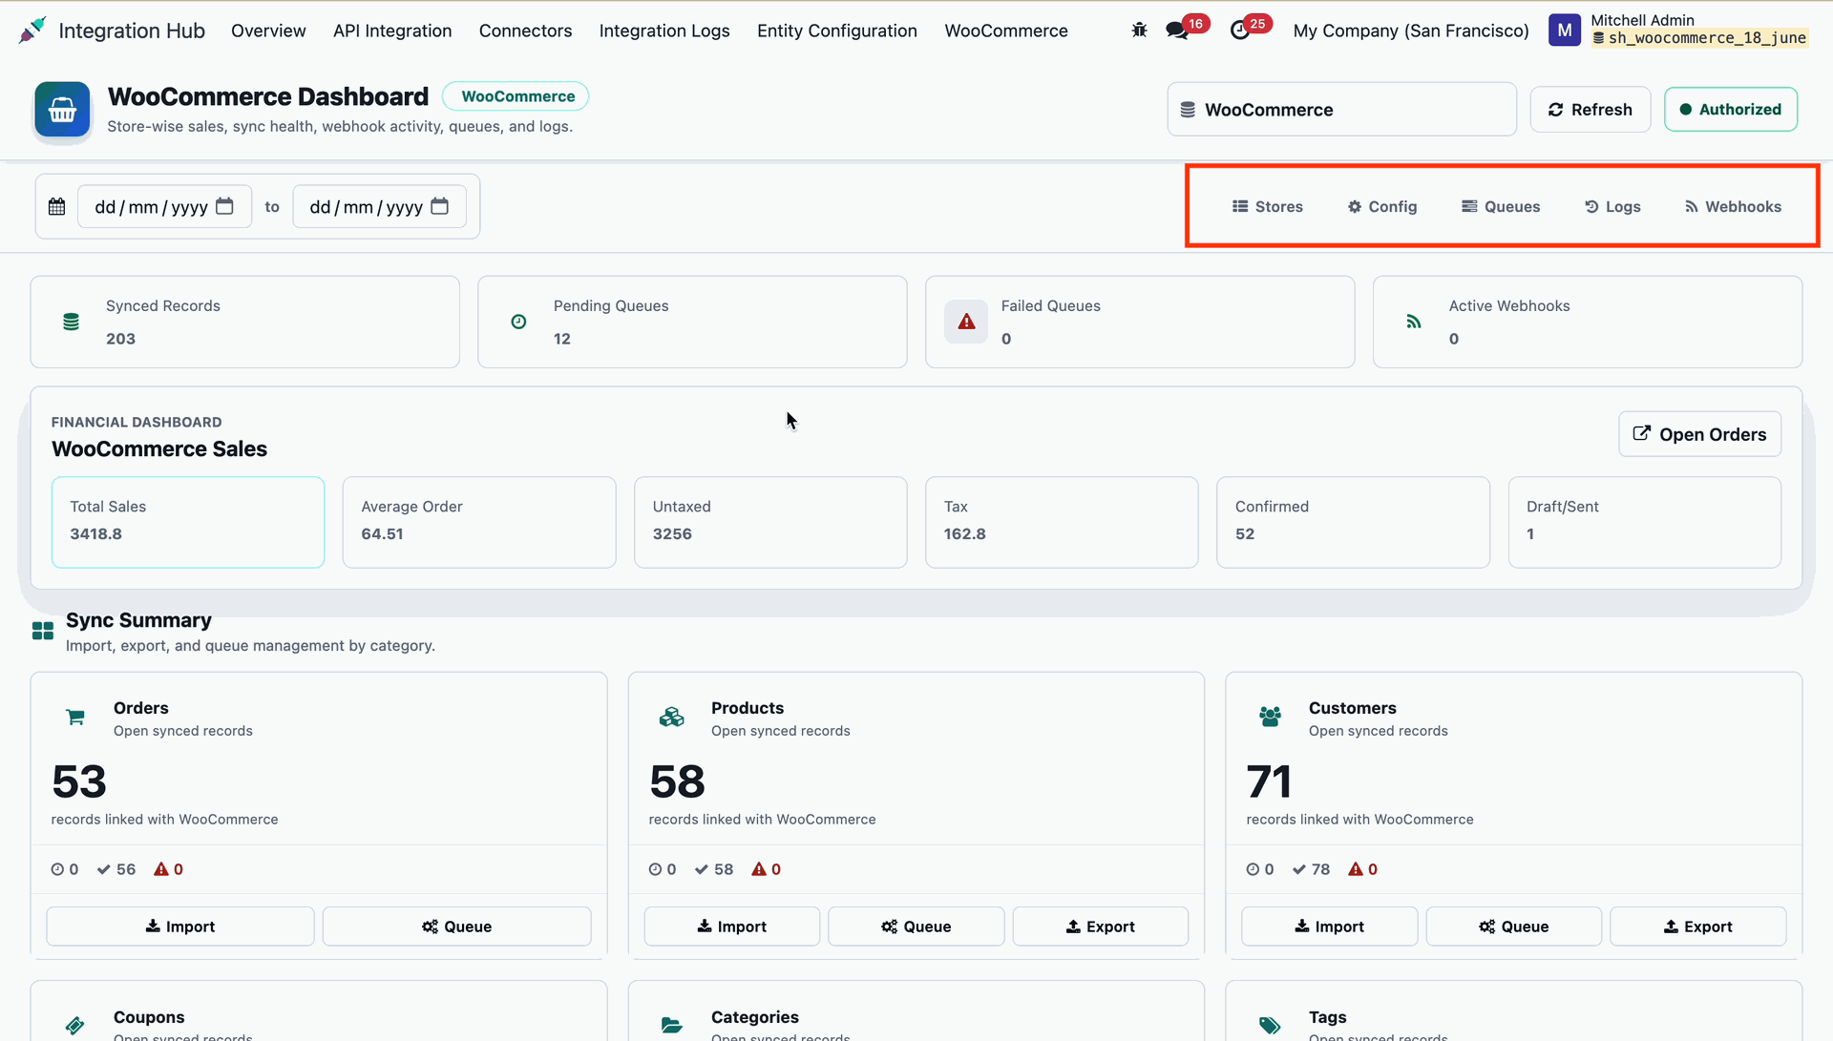Click the Active Webhooks feed icon

(x=1414, y=323)
